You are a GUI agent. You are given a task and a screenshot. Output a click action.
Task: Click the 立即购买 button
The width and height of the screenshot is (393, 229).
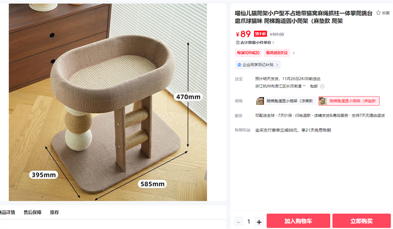pyautogui.click(x=362, y=221)
